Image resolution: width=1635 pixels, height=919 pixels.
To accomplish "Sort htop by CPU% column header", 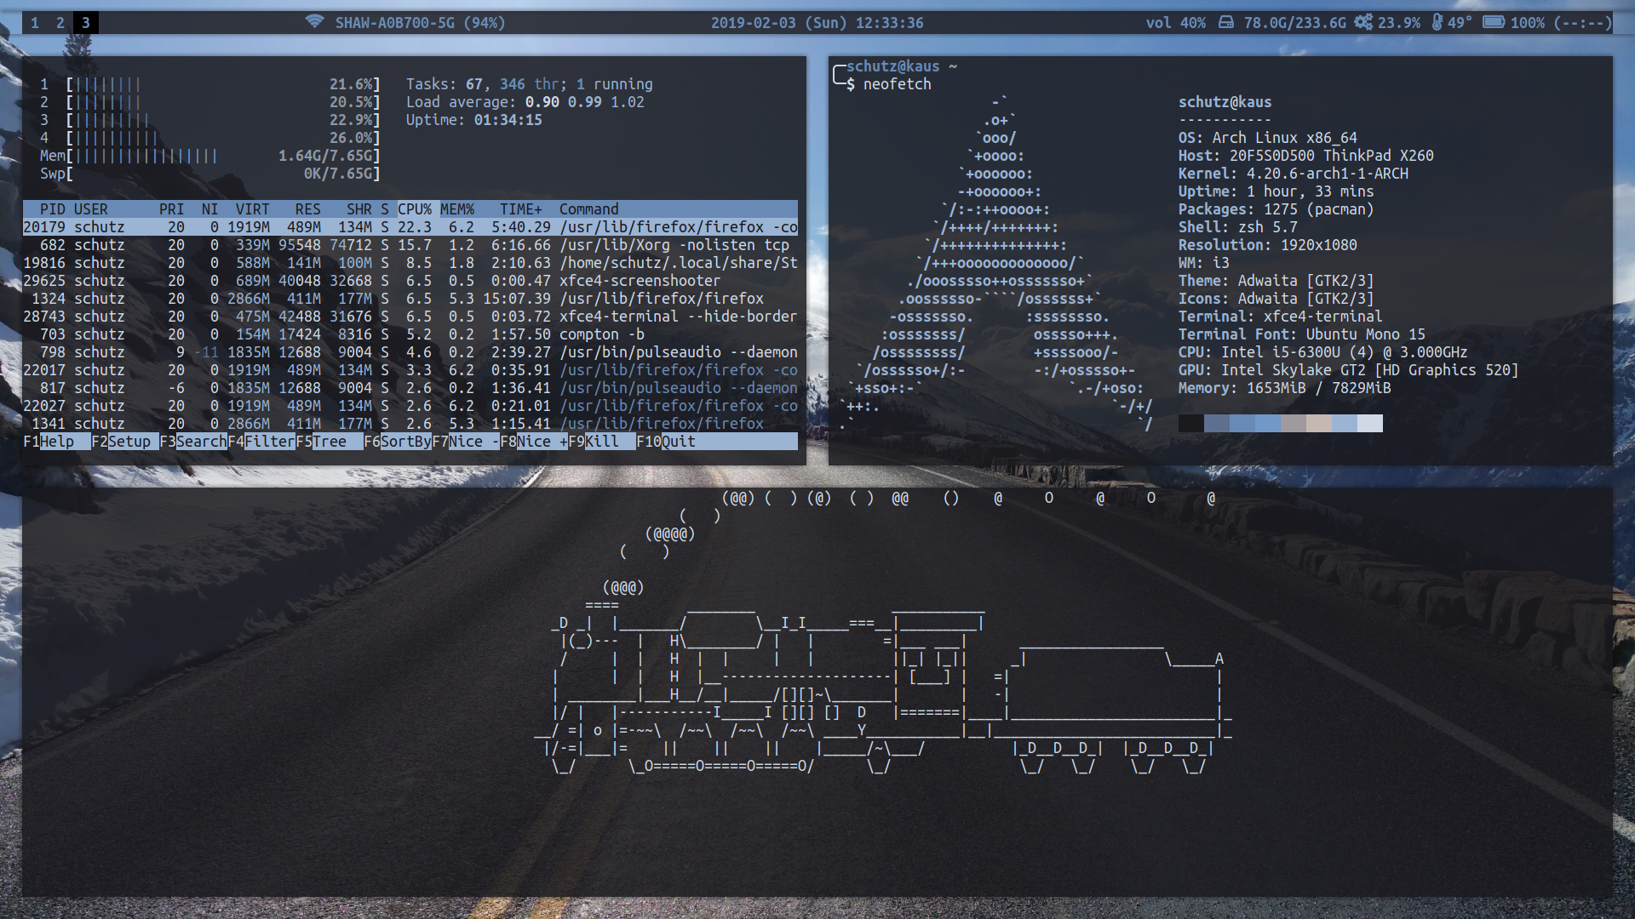I will point(415,209).
